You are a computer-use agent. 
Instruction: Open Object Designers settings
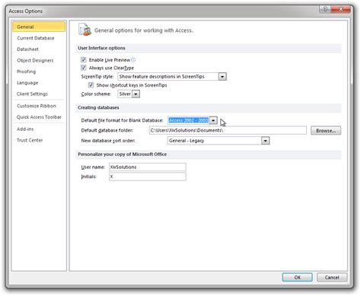click(x=35, y=60)
